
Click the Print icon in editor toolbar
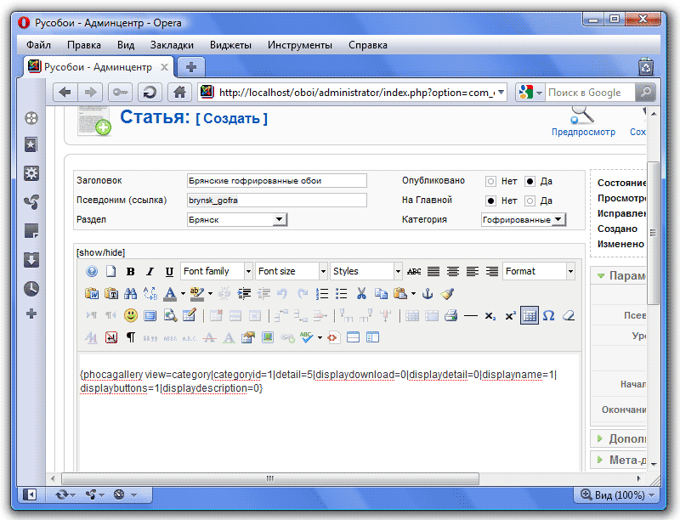point(450,315)
